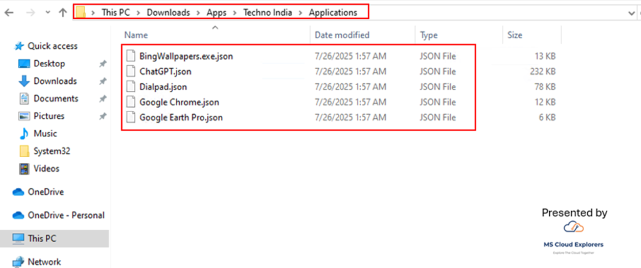Image resolution: width=641 pixels, height=268 pixels.
Task: Click the Google Earth Pro.json file name
Action: (181, 118)
